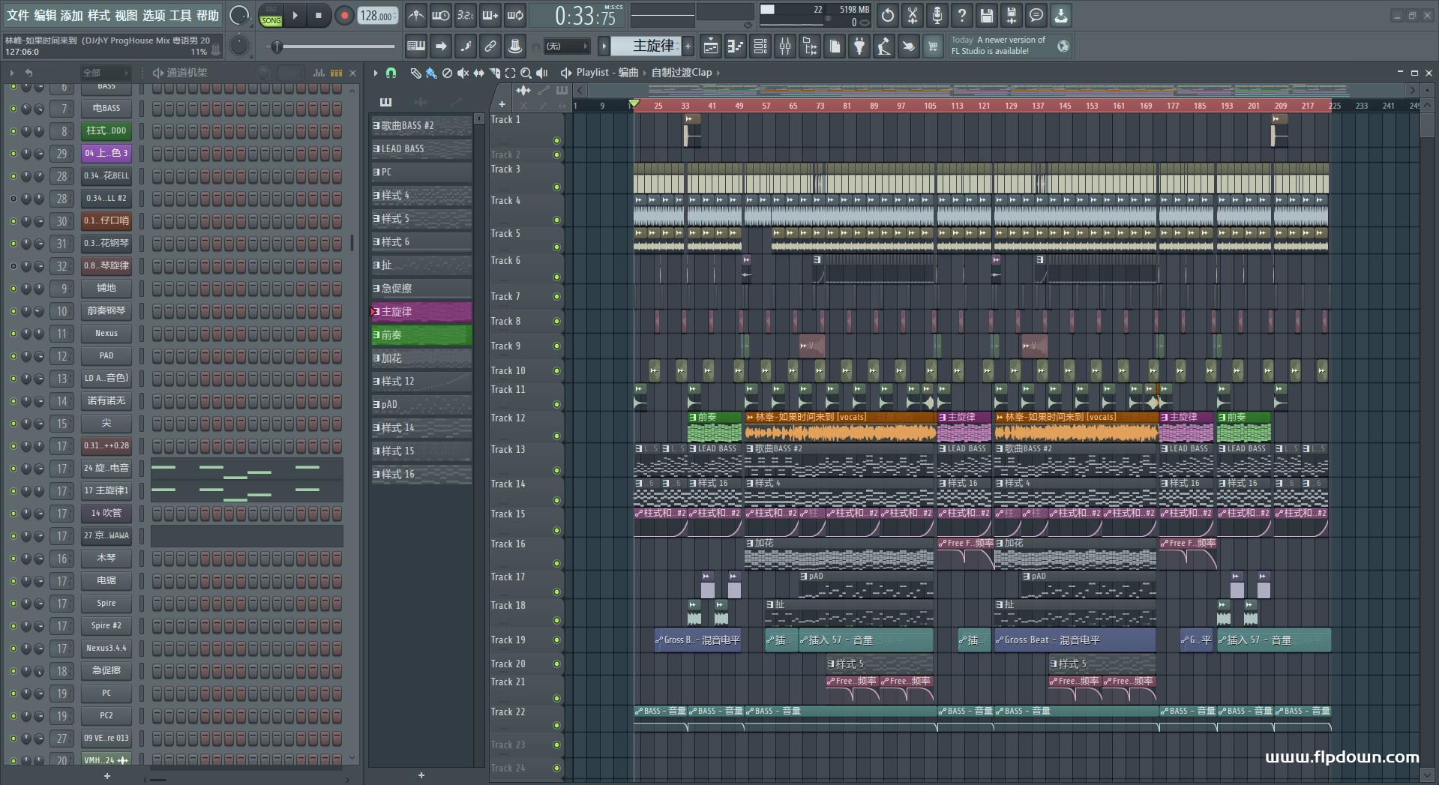This screenshot has width=1439, height=785.
Task: Open the 添加 menu
Action: point(72,15)
